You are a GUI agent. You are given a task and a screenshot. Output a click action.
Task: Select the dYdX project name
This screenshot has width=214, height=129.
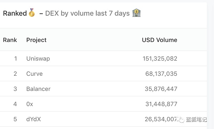tap(34, 119)
